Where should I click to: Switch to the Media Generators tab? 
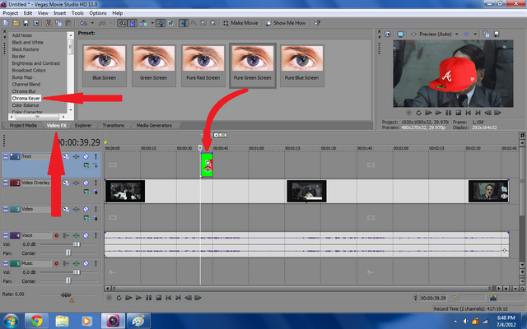tap(154, 126)
